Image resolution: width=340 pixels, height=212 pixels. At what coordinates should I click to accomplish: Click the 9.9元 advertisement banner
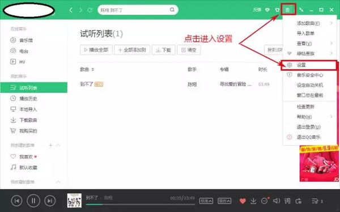click(x=318, y=163)
